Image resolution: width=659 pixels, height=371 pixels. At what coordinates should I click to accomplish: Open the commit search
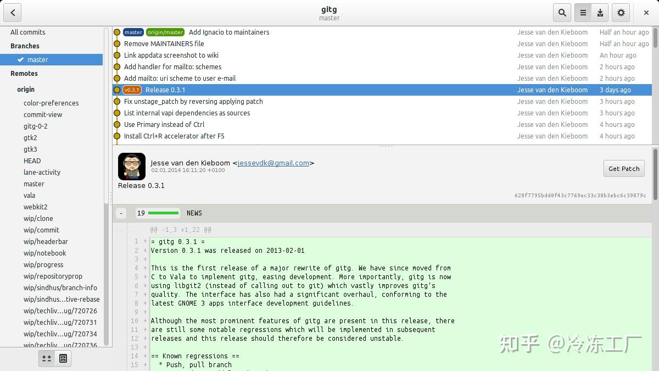point(563,12)
